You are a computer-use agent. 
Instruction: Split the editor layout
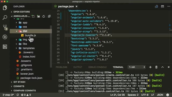point(162,6)
